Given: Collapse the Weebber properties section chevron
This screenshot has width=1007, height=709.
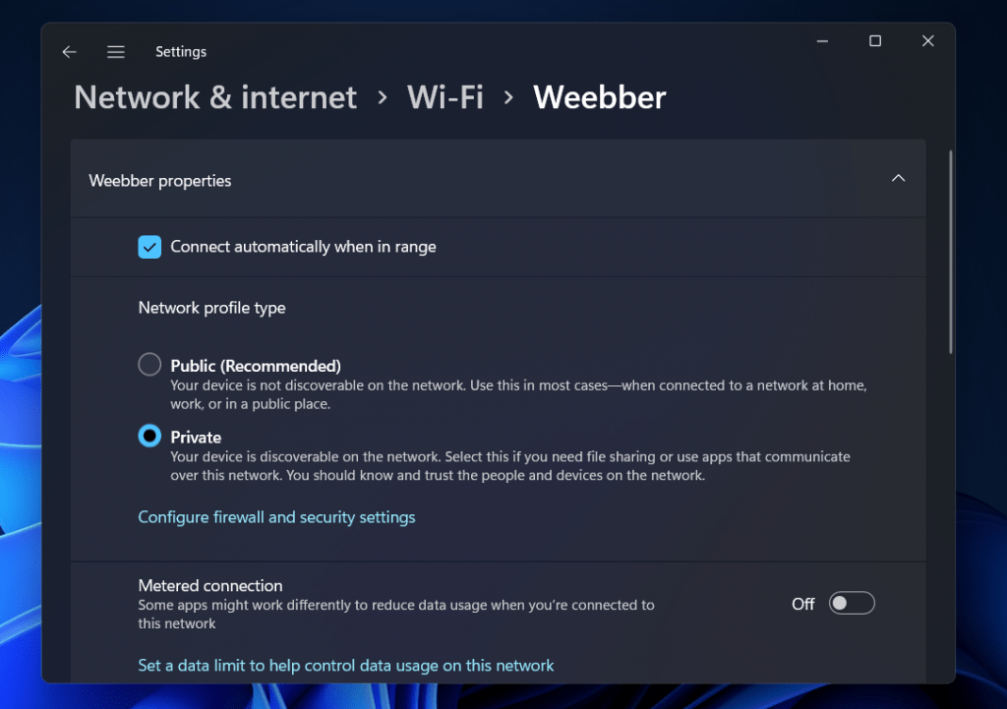Looking at the screenshot, I should [898, 178].
